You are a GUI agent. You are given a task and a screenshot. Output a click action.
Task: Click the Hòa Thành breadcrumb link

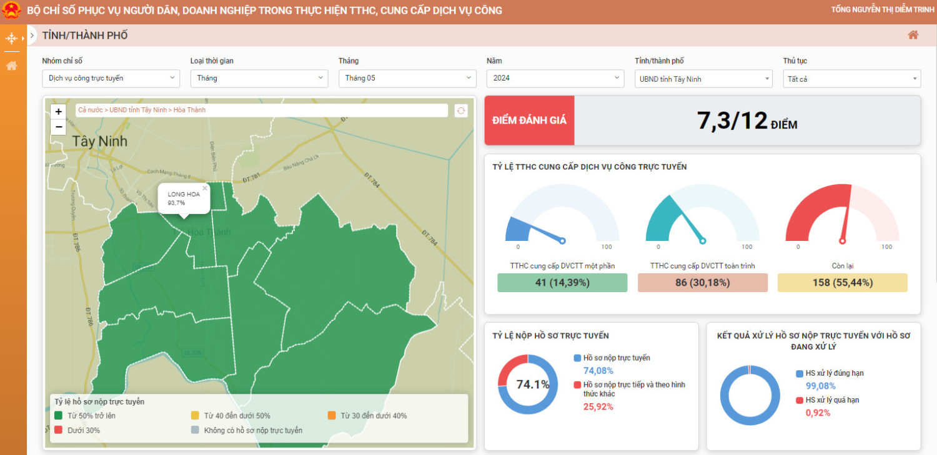pos(189,110)
